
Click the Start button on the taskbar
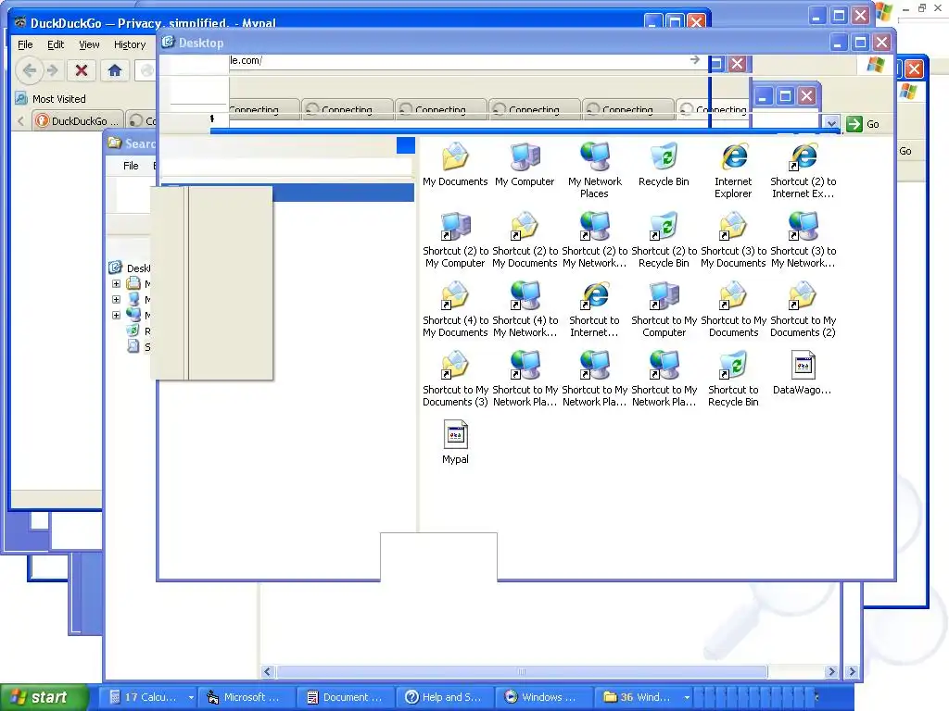pyautogui.click(x=43, y=697)
